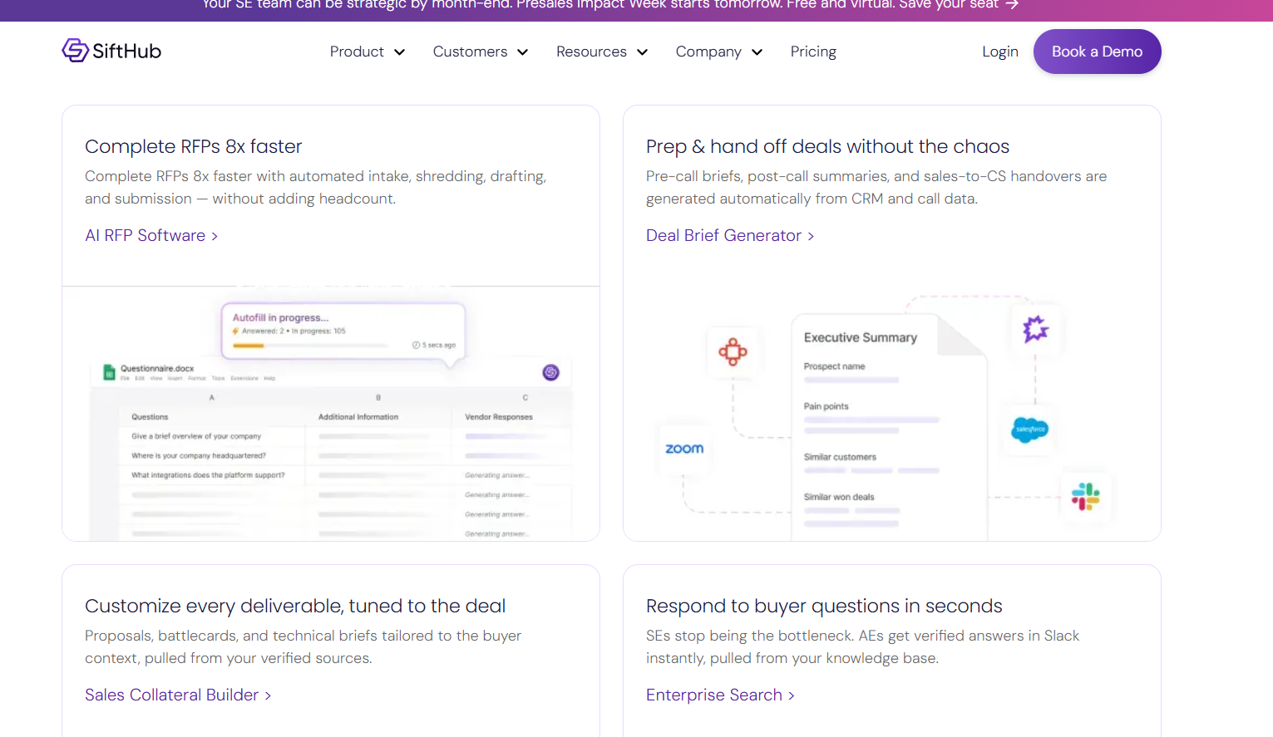Expand the Company dropdown menu

click(x=718, y=52)
